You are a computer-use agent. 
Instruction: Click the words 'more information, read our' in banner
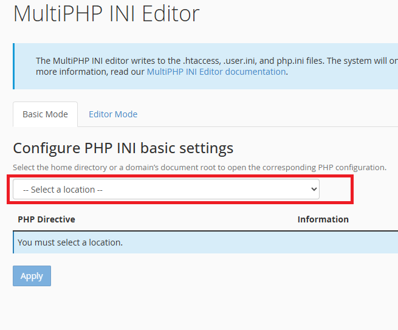91,72
